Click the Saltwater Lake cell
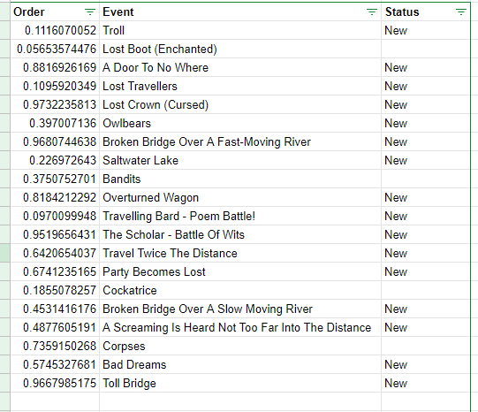The width and height of the screenshot is (478, 412). 240,160
